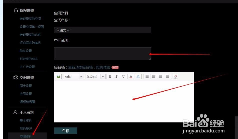Open 隐身设置 menu item
The width and height of the screenshot is (238, 139).
click(x=26, y=51)
